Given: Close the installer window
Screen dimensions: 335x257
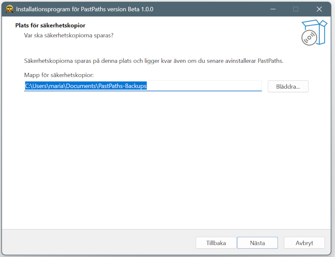Looking at the screenshot, I should [319, 9].
